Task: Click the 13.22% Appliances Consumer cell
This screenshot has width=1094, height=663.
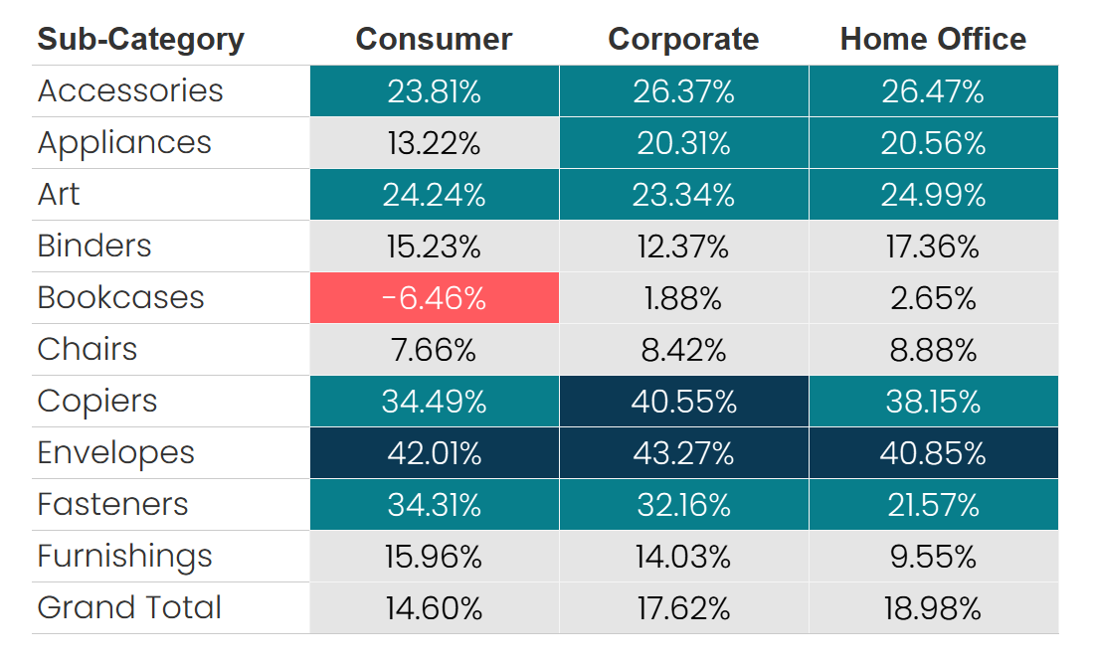Action: click(435, 143)
